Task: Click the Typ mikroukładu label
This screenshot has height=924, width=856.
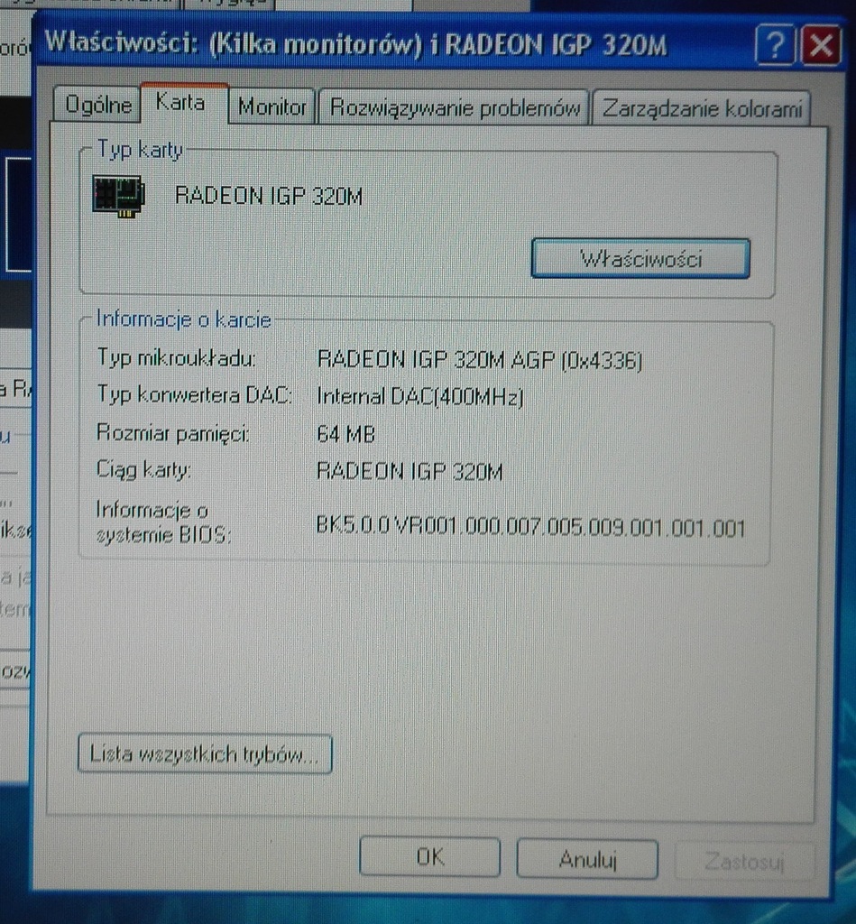Action: pyautogui.click(x=176, y=357)
